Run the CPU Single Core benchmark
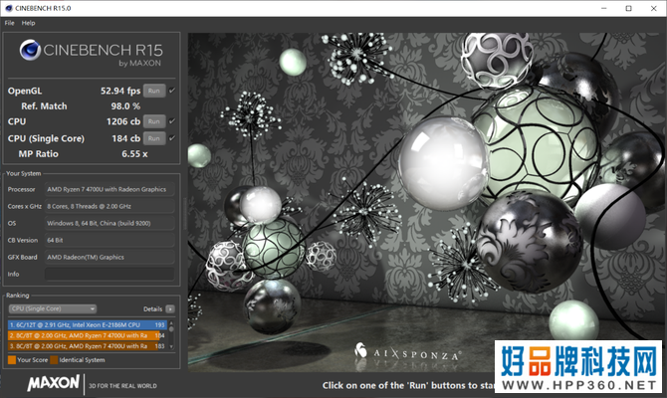The image size is (667, 398). coord(154,138)
